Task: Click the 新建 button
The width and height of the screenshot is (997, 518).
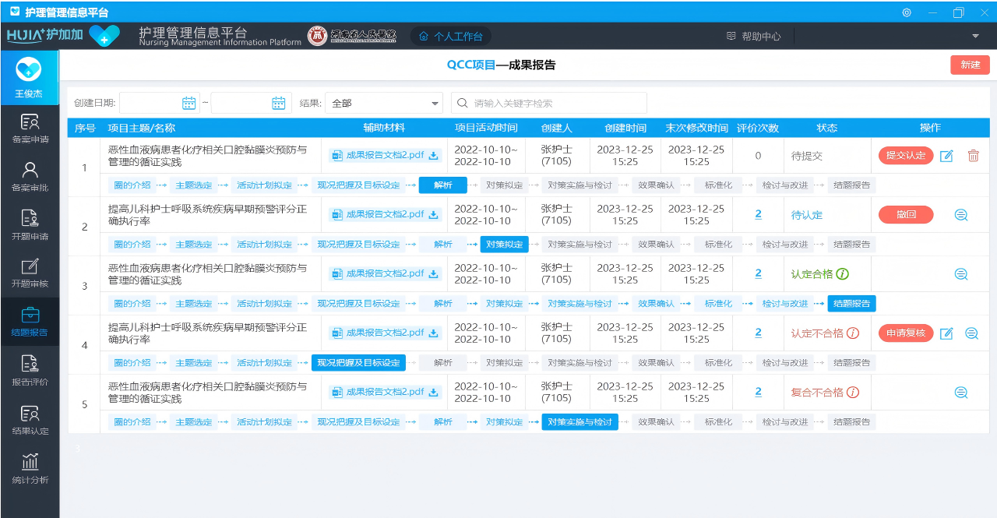Action: coord(970,65)
